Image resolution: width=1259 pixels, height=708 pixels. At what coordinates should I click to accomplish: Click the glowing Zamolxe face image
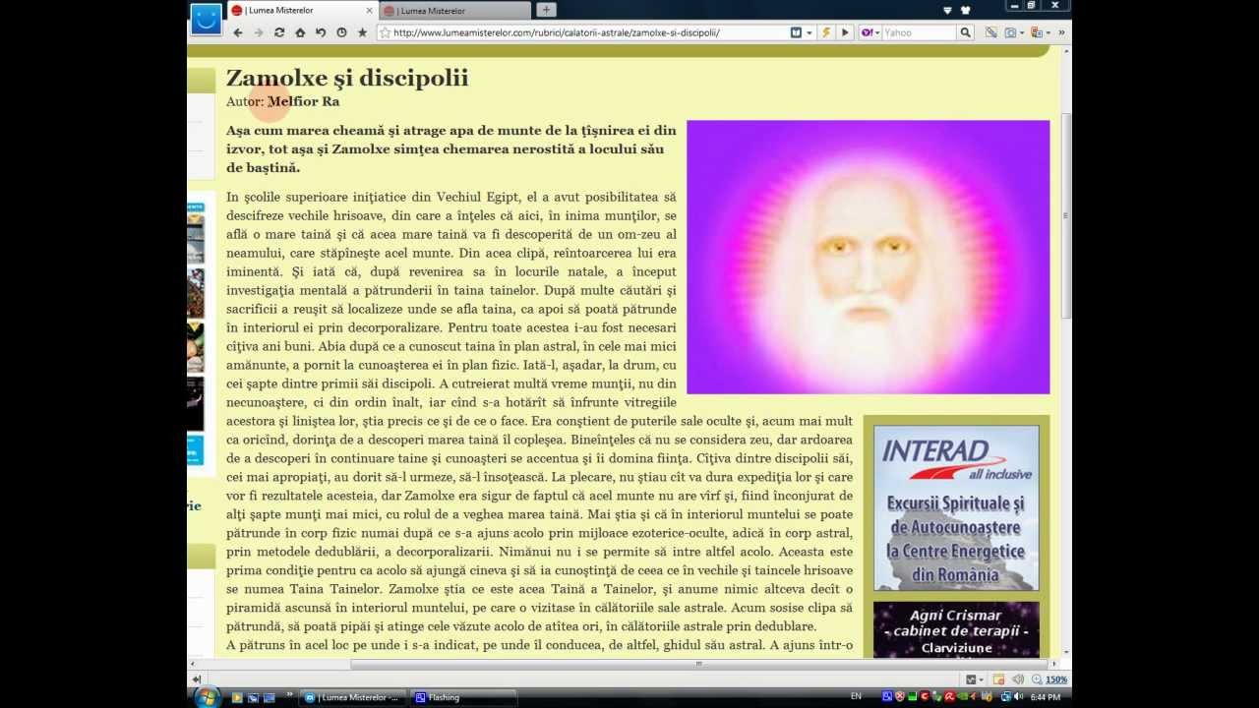click(x=868, y=257)
